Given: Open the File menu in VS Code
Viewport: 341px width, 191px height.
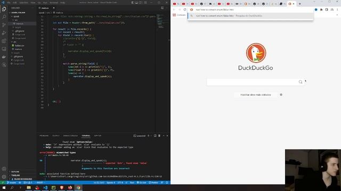Looking at the screenshot, I should (x=9, y=3).
